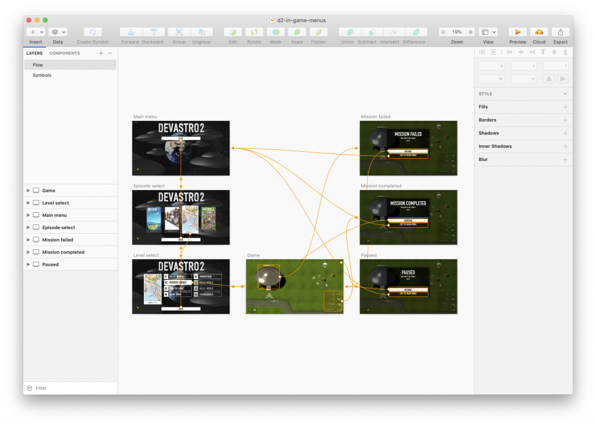Apply Subtract boolean operation
This screenshot has width=596, height=425.
372,33
